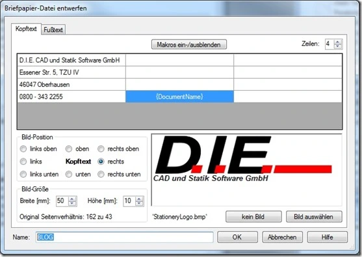The height and width of the screenshot is (257, 362).
Task: Select the {DocumentName} table cell
Action: pos(179,97)
